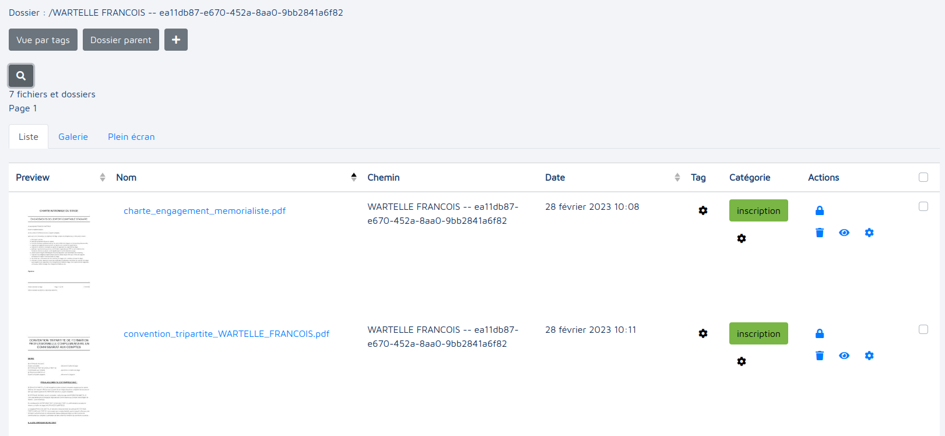The image size is (945, 436).
Task: Delete convention_tripartite file with trash icon
Action: pos(819,356)
